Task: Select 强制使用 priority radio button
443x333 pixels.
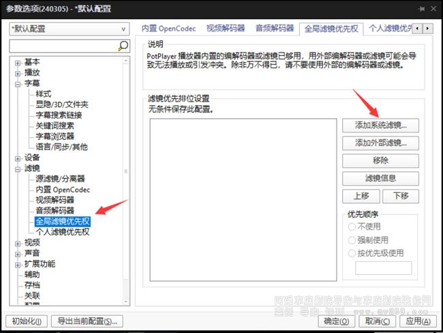Action: [352, 240]
